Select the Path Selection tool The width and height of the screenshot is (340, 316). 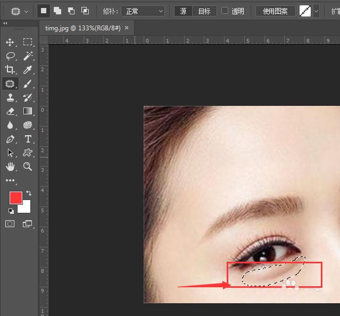(10, 153)
